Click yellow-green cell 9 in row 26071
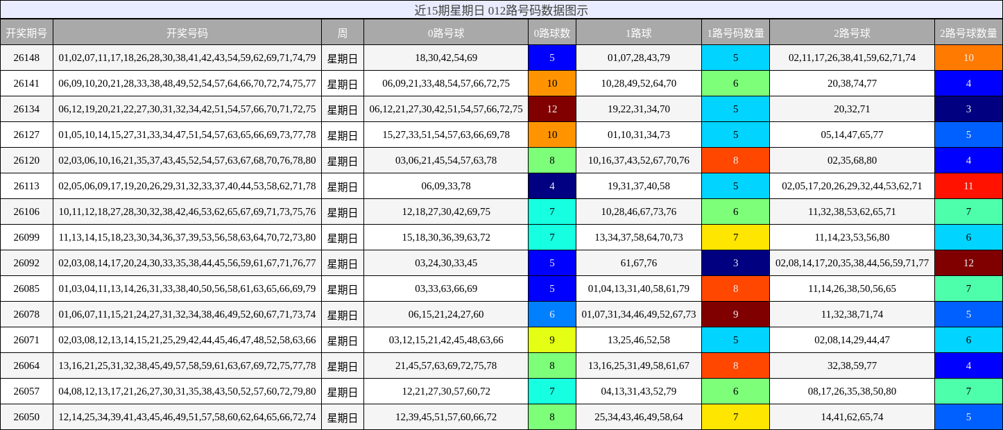 point(552,340)
